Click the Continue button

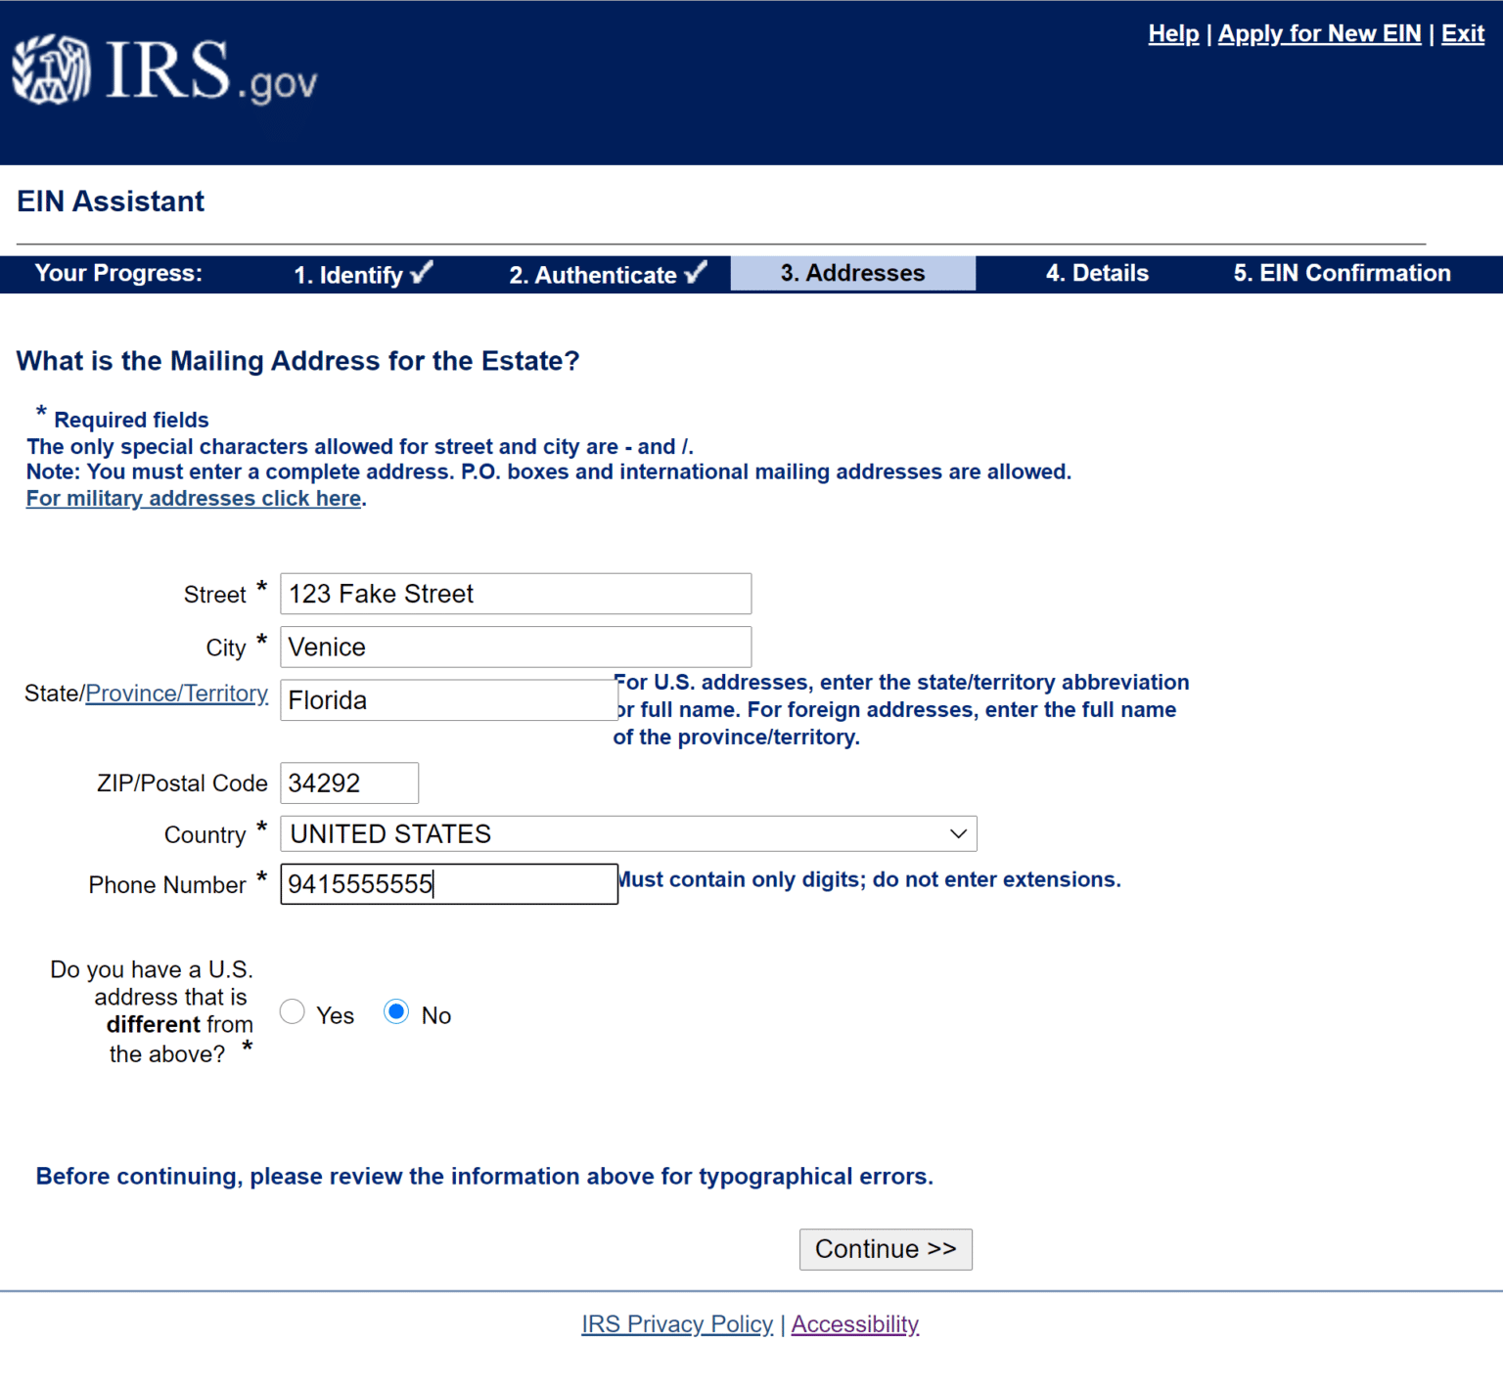[x=885, y=1249]
